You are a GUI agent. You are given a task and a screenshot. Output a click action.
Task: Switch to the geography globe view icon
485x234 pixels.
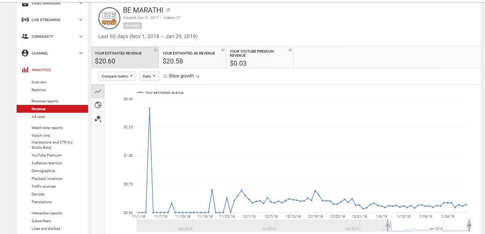[98, 105]
